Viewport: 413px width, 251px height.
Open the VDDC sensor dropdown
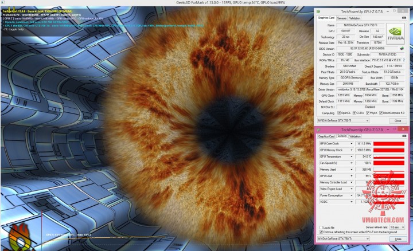(352, 202)
